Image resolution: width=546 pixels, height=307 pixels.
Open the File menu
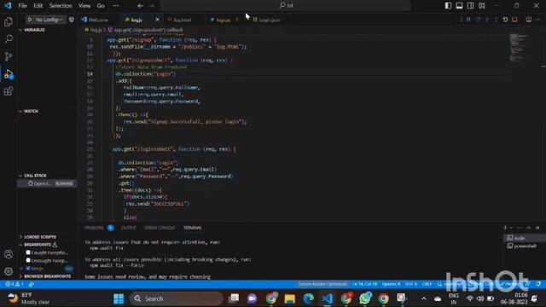[23, 6]
